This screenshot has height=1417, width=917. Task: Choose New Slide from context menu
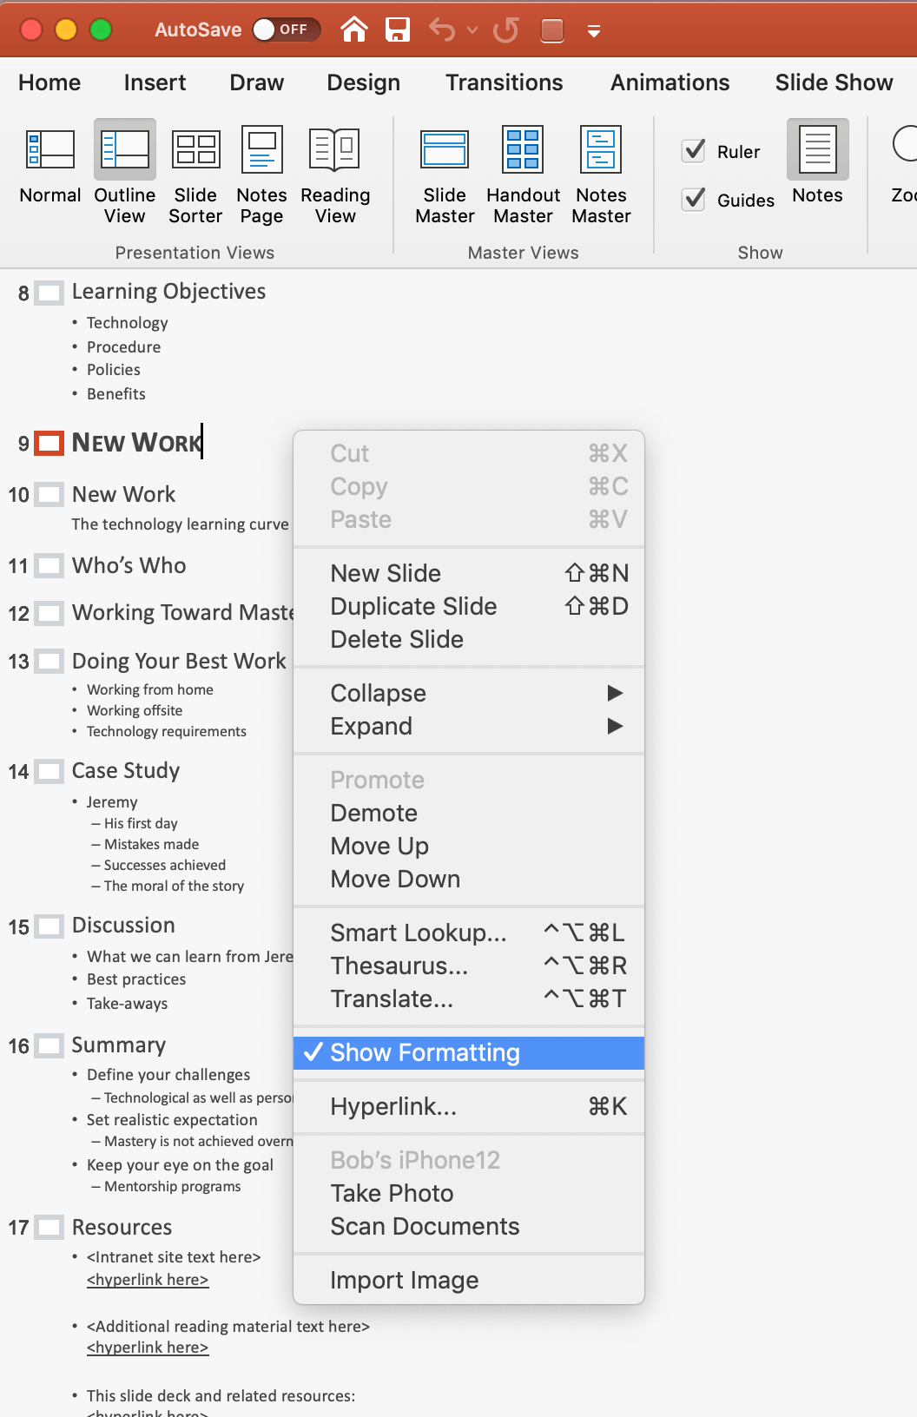(x=469, y=573)
